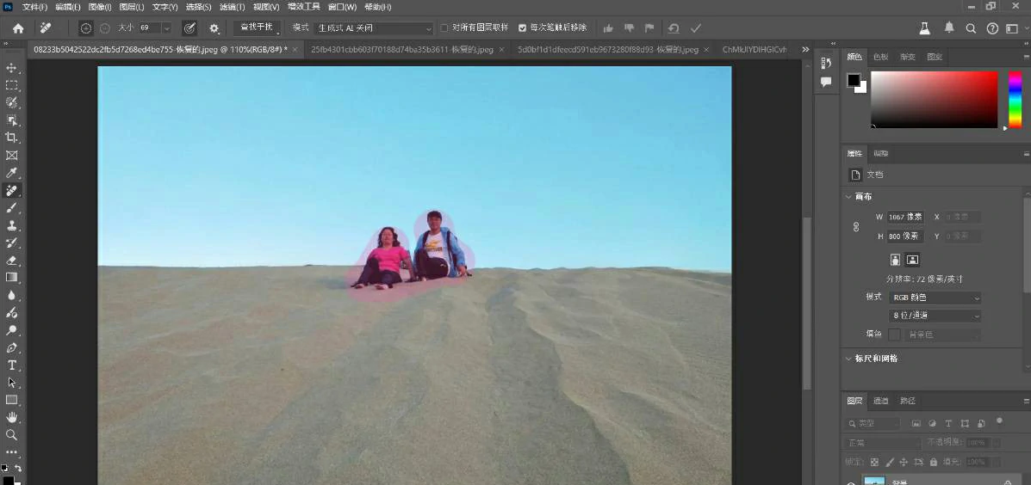Open the 滤镜(T) menu
Screen dimensions: 1031x485
(232, 7)
